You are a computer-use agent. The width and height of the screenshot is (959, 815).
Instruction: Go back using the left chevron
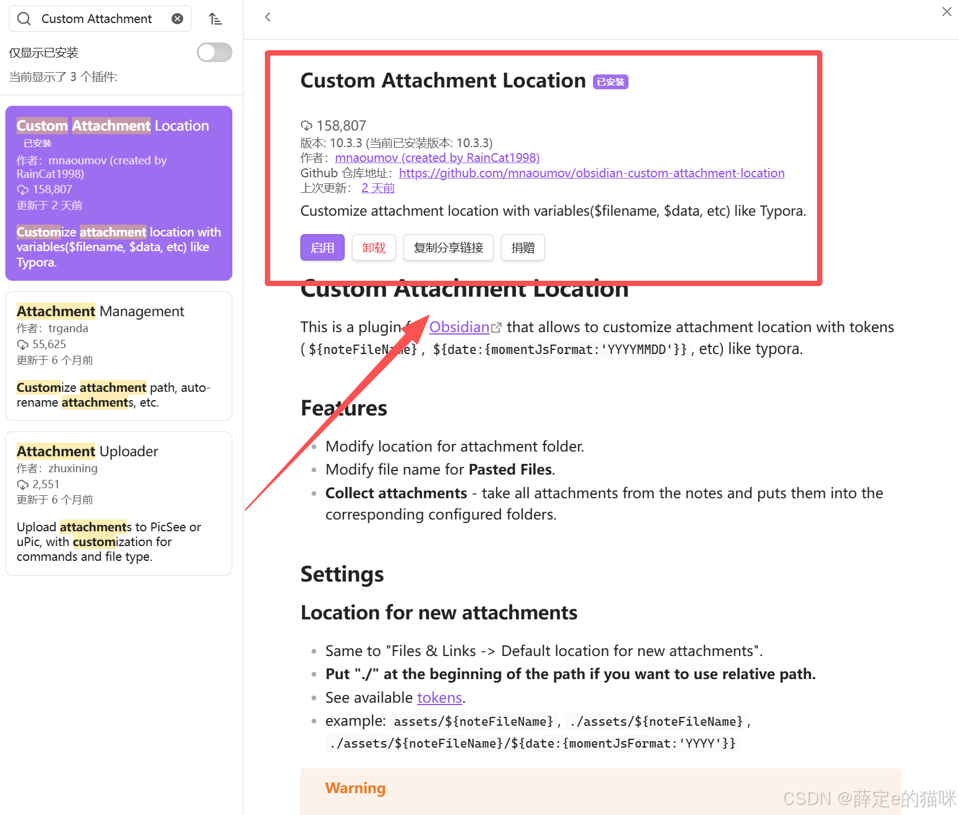(268, 17)
